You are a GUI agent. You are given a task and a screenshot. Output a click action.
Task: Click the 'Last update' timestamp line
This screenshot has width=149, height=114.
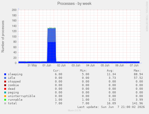tap(111, 107)
